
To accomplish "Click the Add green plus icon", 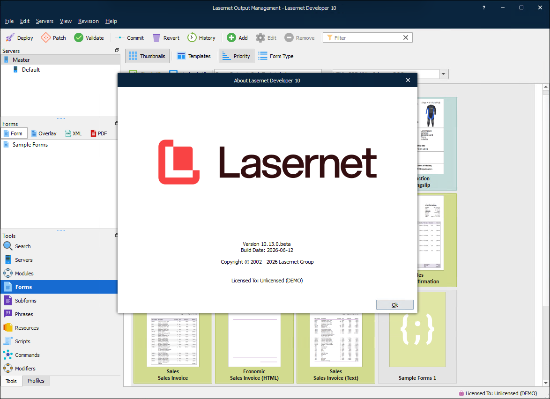I will pos(231,37).
